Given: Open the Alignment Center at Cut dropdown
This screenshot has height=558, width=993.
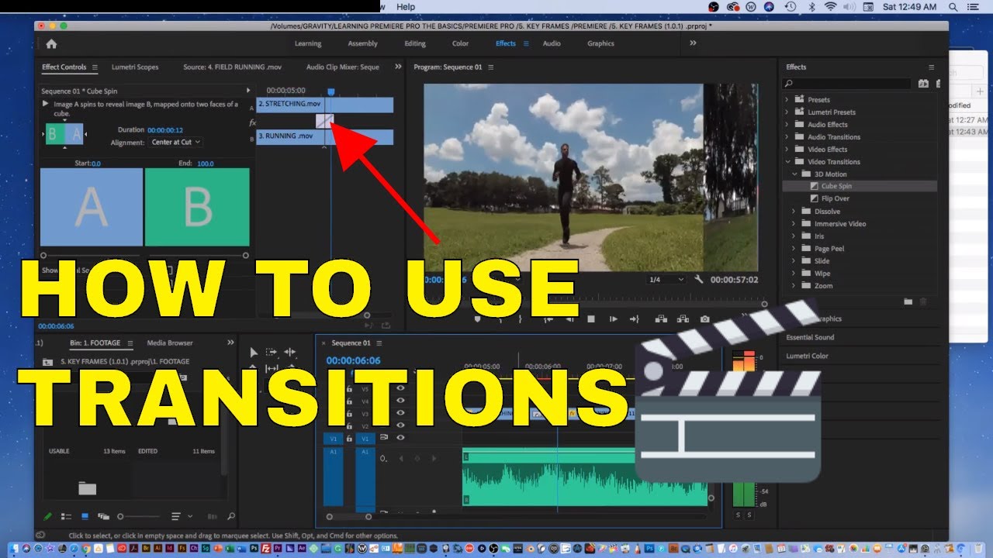Looking at the screenshot, I should [176, 143].
